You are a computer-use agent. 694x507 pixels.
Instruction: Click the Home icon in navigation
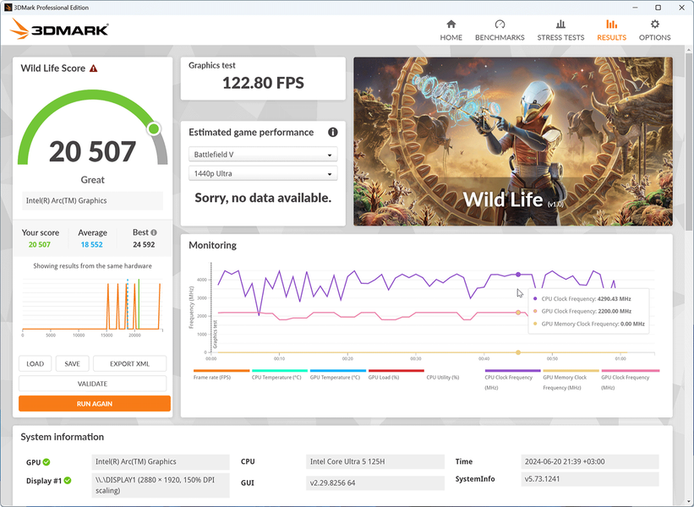pyautogui.click(x=451, y=24)
